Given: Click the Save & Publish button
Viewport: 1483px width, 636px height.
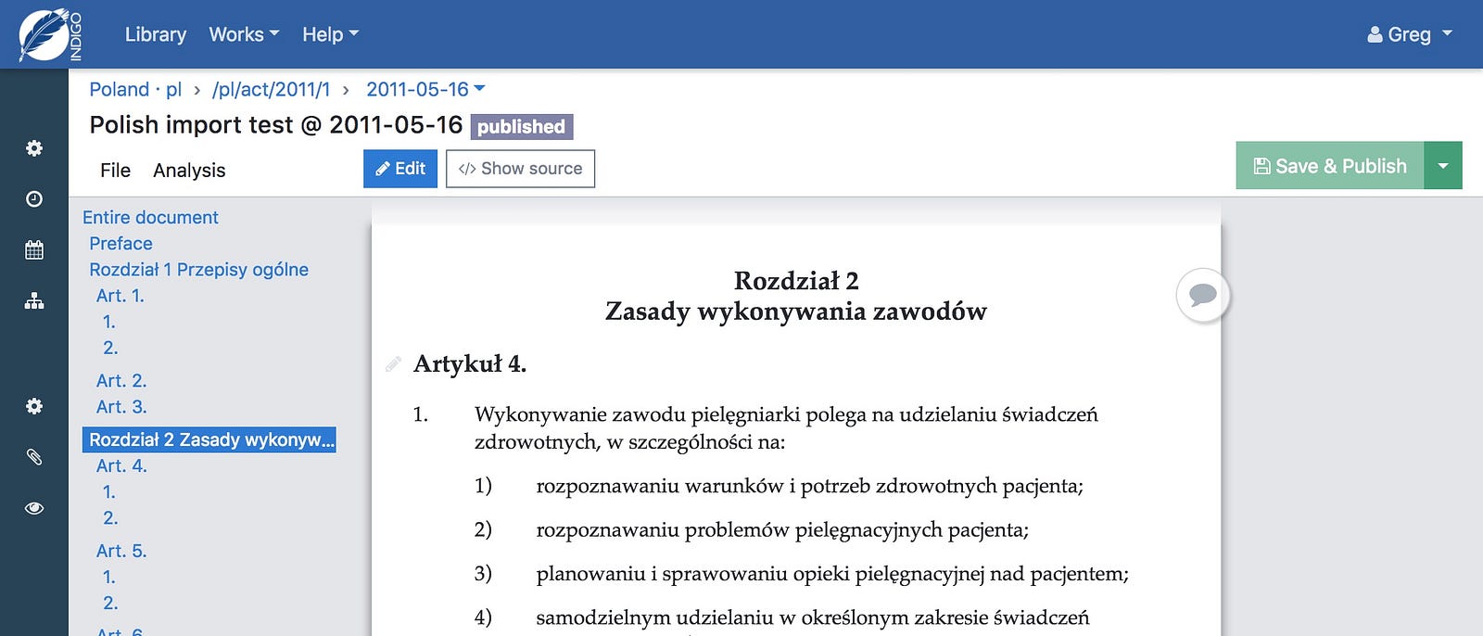Looking at the screenshot, I should (x=1329, y=165).
